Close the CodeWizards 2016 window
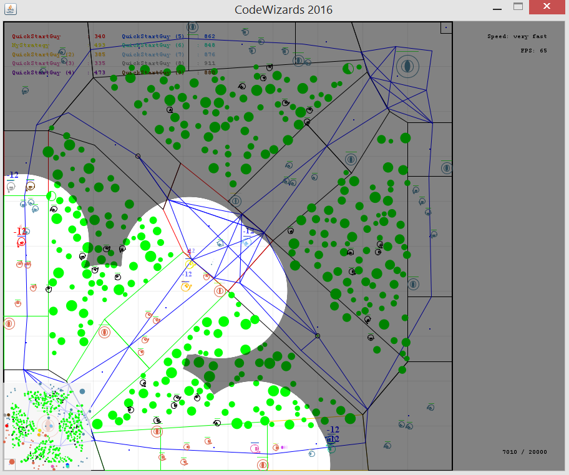Viewport: 569px width, 475px height. tap(548, 7)
